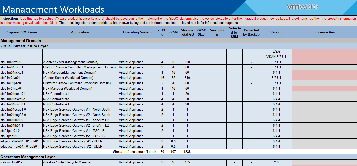Click the VM name cell "sfo01w01nsx01"

point(21,88)
